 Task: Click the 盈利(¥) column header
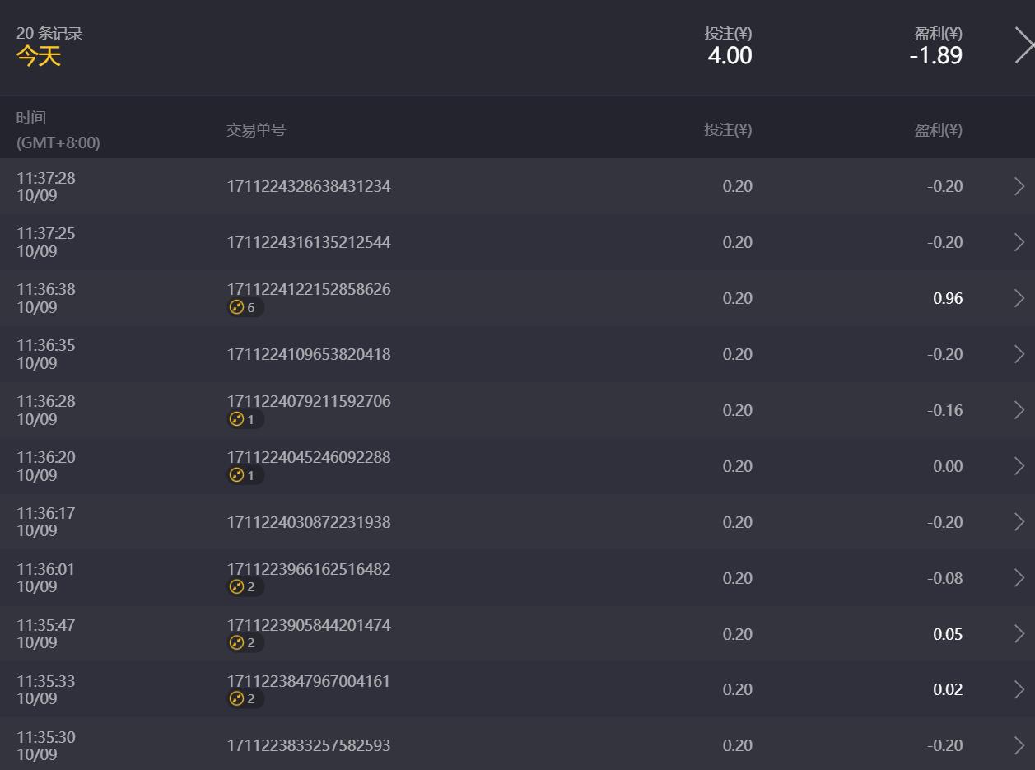click(938, 130)
